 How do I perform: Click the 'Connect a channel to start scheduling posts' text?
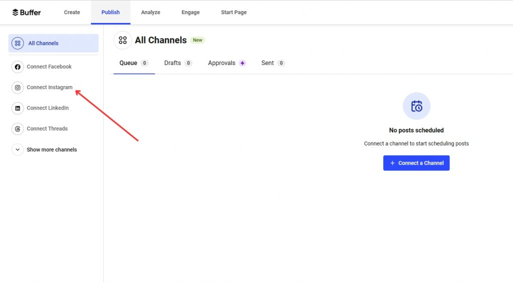416,143
